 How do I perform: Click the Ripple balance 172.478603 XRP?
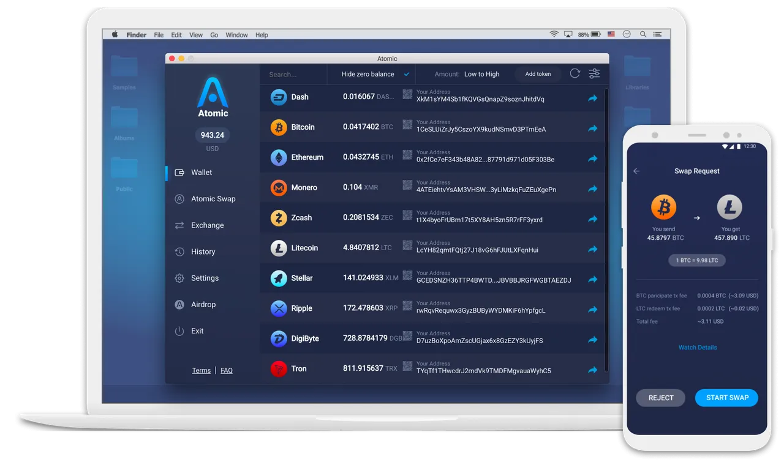tap(371, 308)
